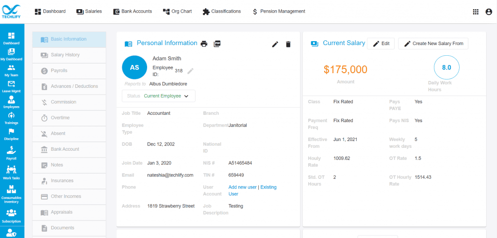Click the Effective From date Jun 1, 2021

tap(345, 139)
